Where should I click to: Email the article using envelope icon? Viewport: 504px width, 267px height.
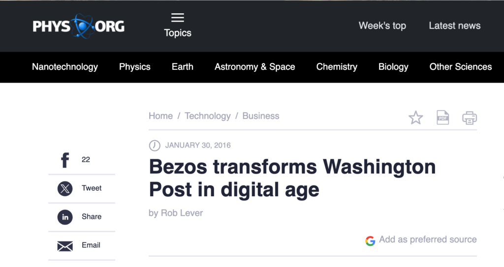click(x=65, y=245)
